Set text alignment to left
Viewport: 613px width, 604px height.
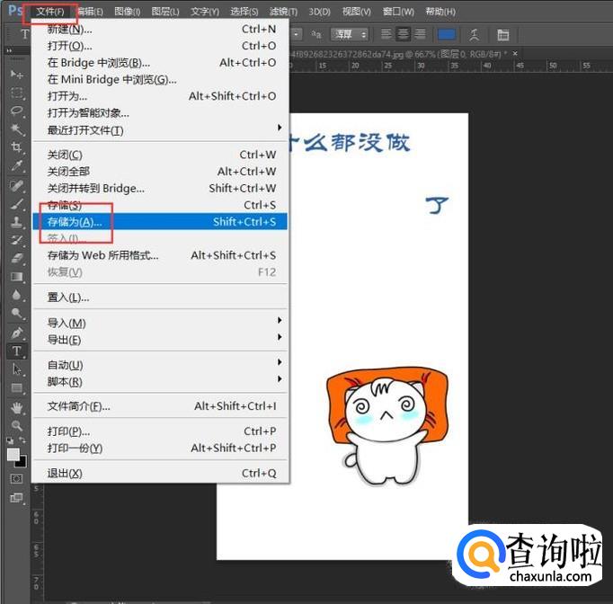point(386,34)
